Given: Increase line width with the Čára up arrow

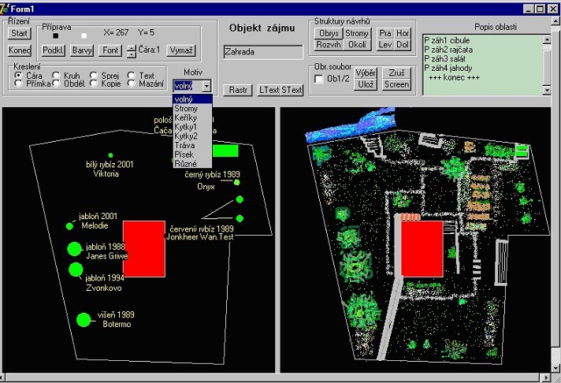Looking at the screenshot, I should [131, 47].
